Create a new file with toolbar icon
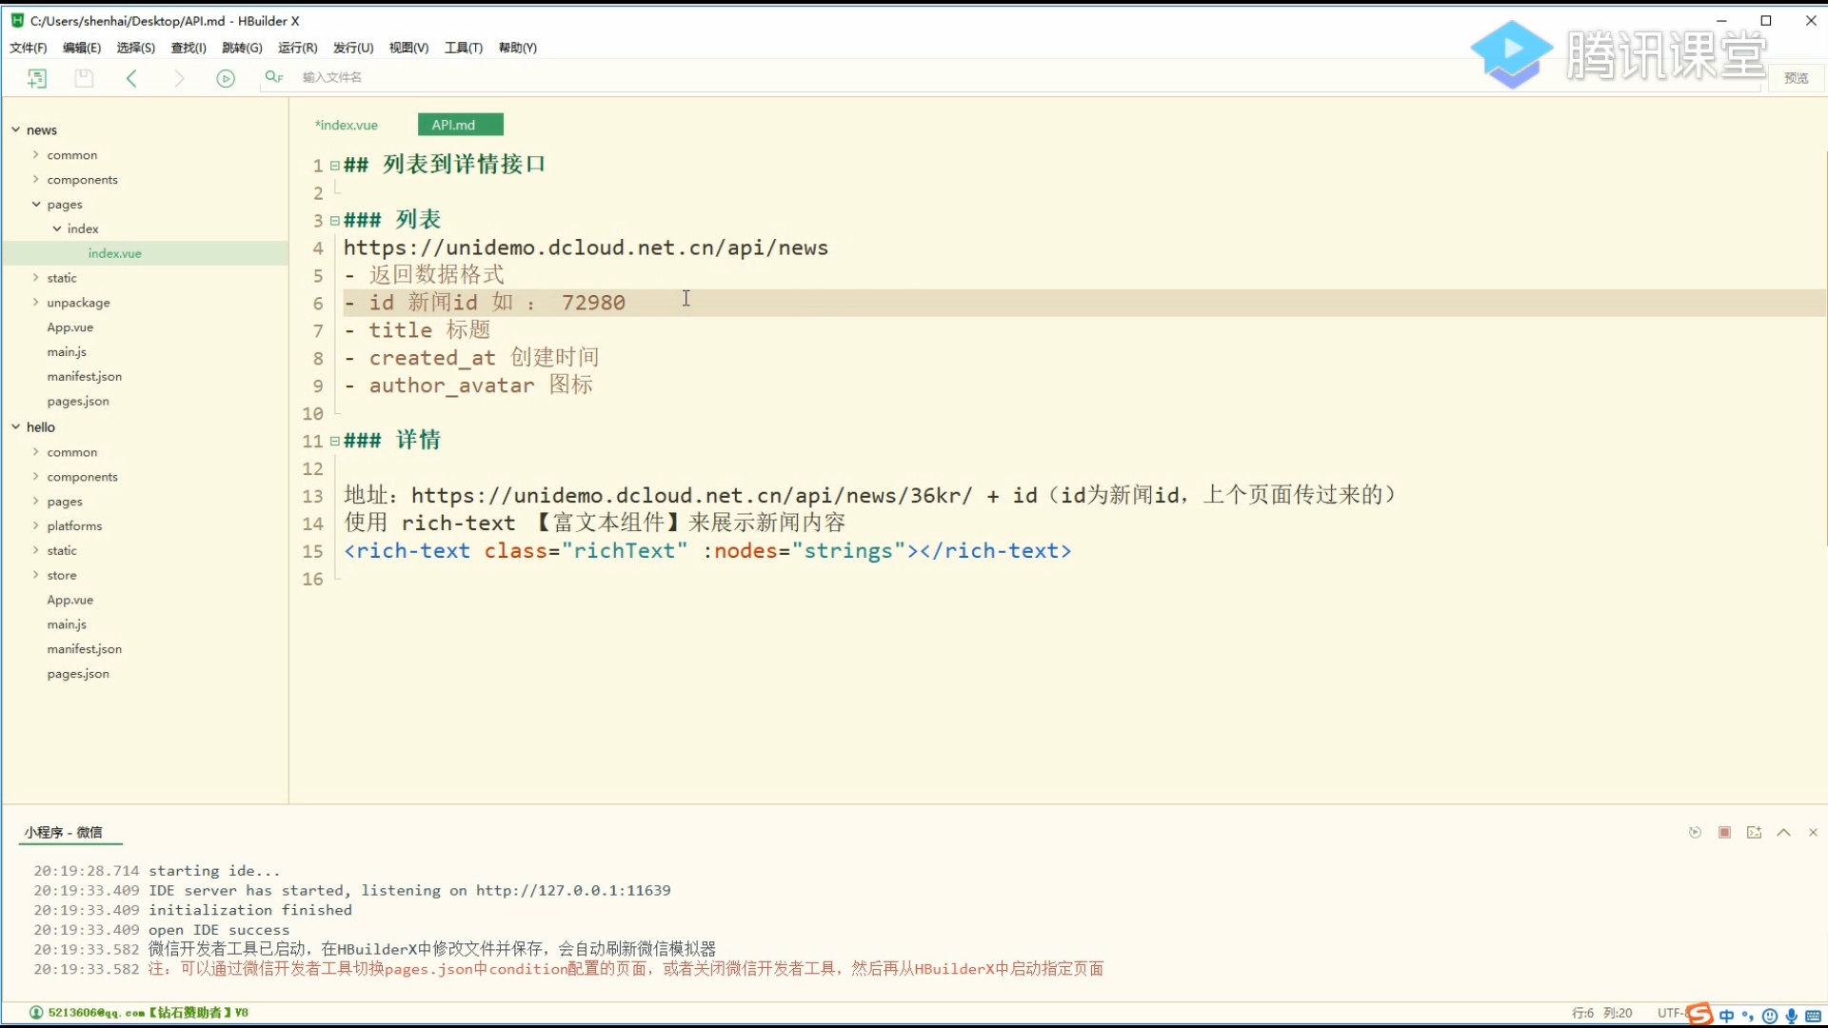Screen dimensions: 1828x1028 coord(37,78)
